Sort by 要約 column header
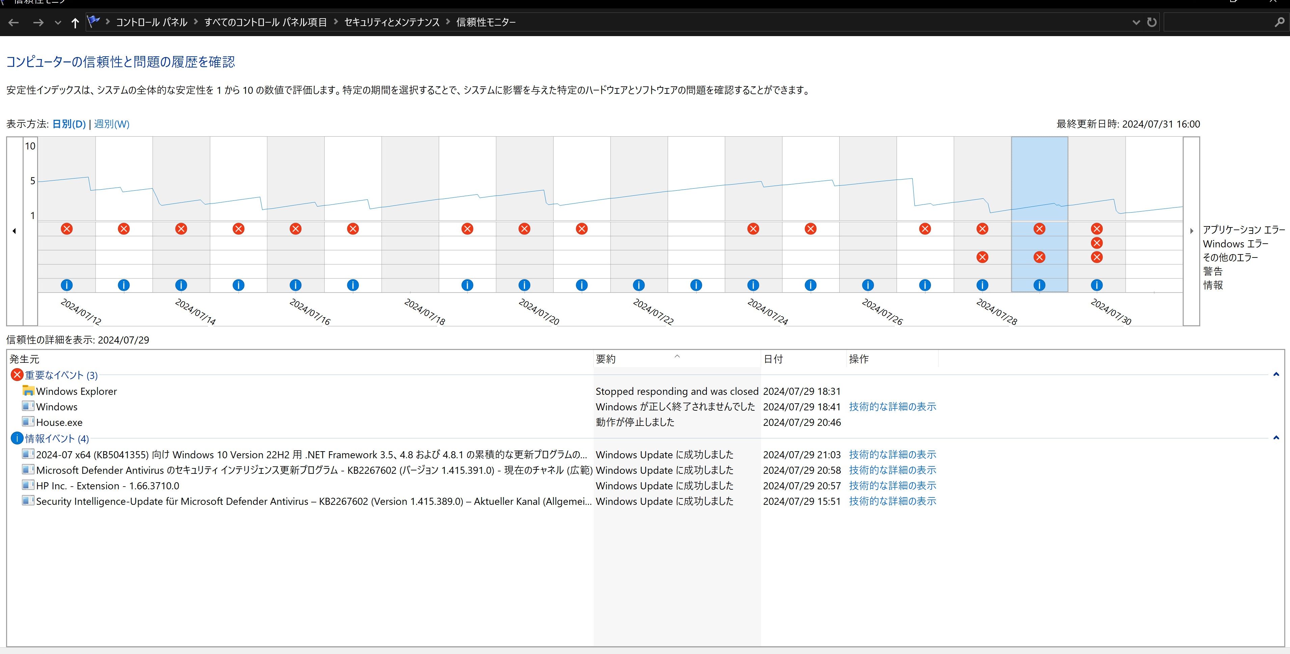 point(677,359)
